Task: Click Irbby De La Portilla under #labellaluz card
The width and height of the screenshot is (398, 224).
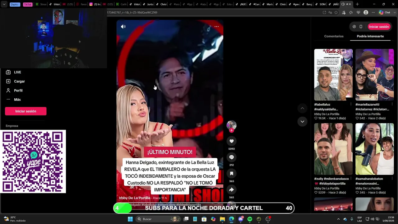Action: (326, 114)
